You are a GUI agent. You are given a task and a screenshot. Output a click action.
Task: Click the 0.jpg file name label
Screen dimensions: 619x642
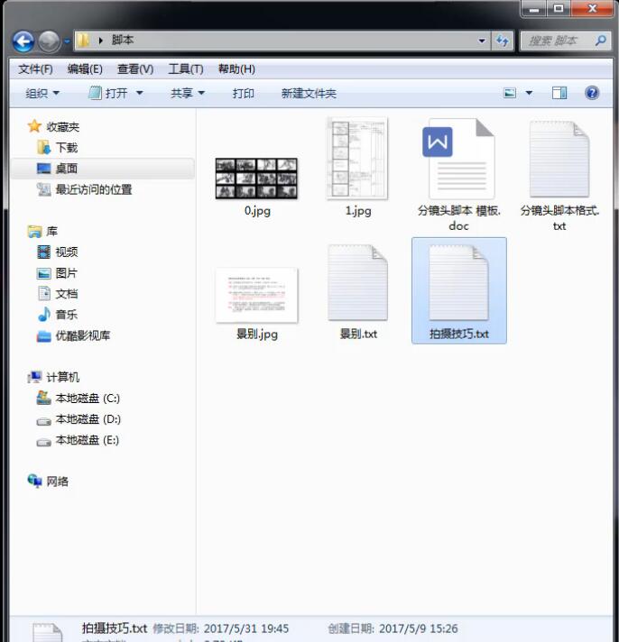click(257, 211)
